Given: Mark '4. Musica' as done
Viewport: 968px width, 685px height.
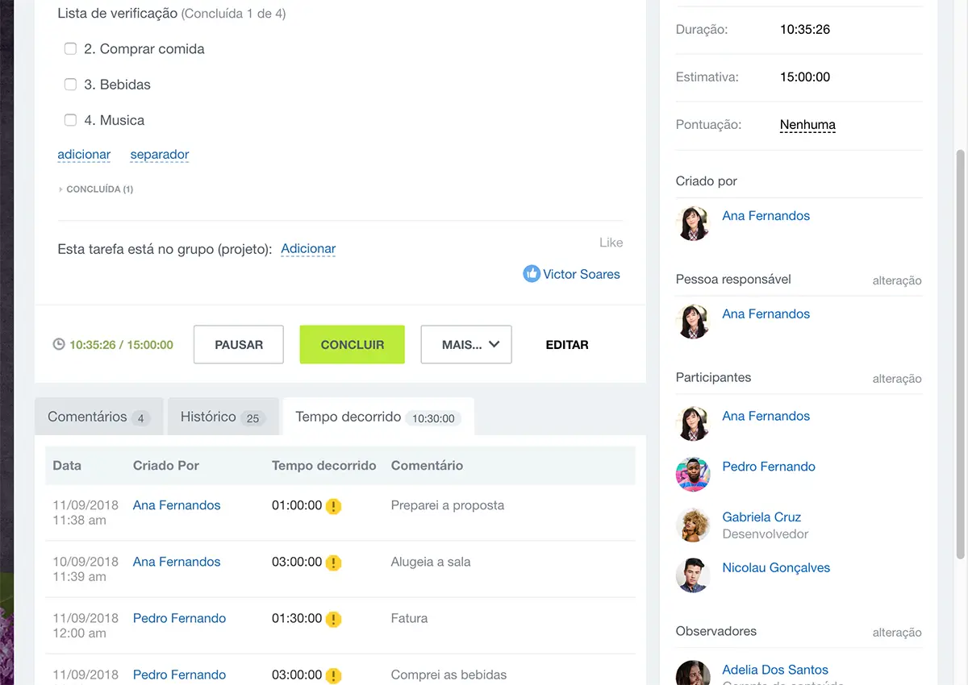Looking at the screenshot, I should pos(70,120).
